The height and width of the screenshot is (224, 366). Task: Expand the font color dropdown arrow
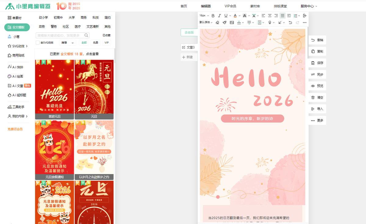[239, 16]
